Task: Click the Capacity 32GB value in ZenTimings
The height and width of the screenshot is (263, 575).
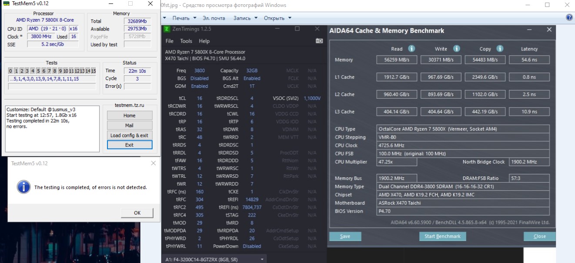Action: pos(252,71)
